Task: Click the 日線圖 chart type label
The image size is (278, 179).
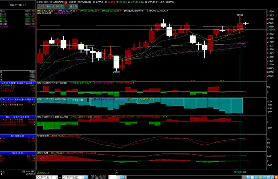Action: click(x=72, y=2)
